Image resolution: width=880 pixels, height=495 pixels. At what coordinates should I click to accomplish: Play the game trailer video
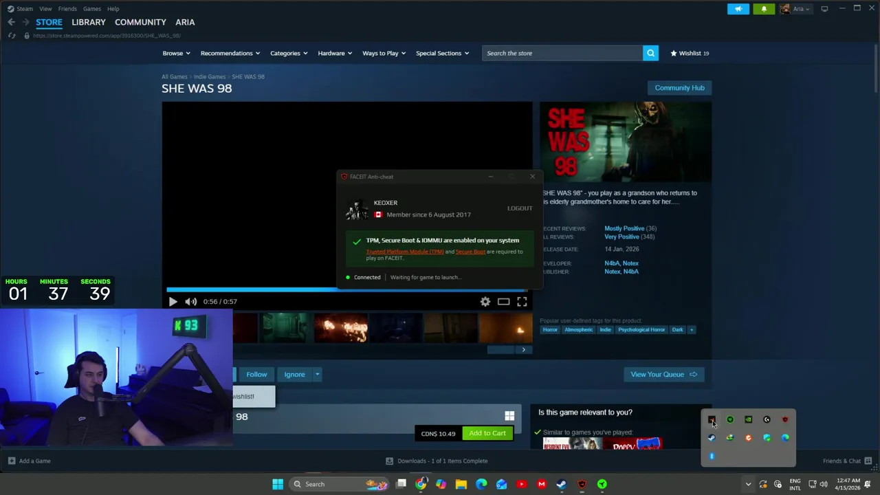click(173, 301)
